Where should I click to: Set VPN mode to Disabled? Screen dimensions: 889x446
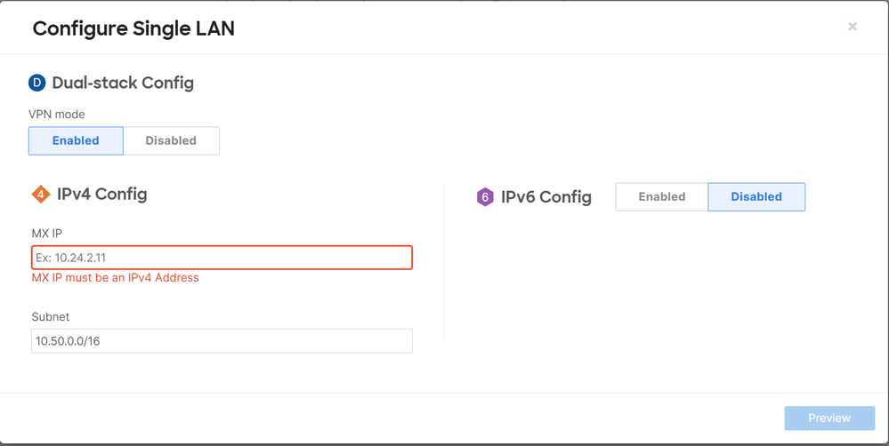coord(171,140)
